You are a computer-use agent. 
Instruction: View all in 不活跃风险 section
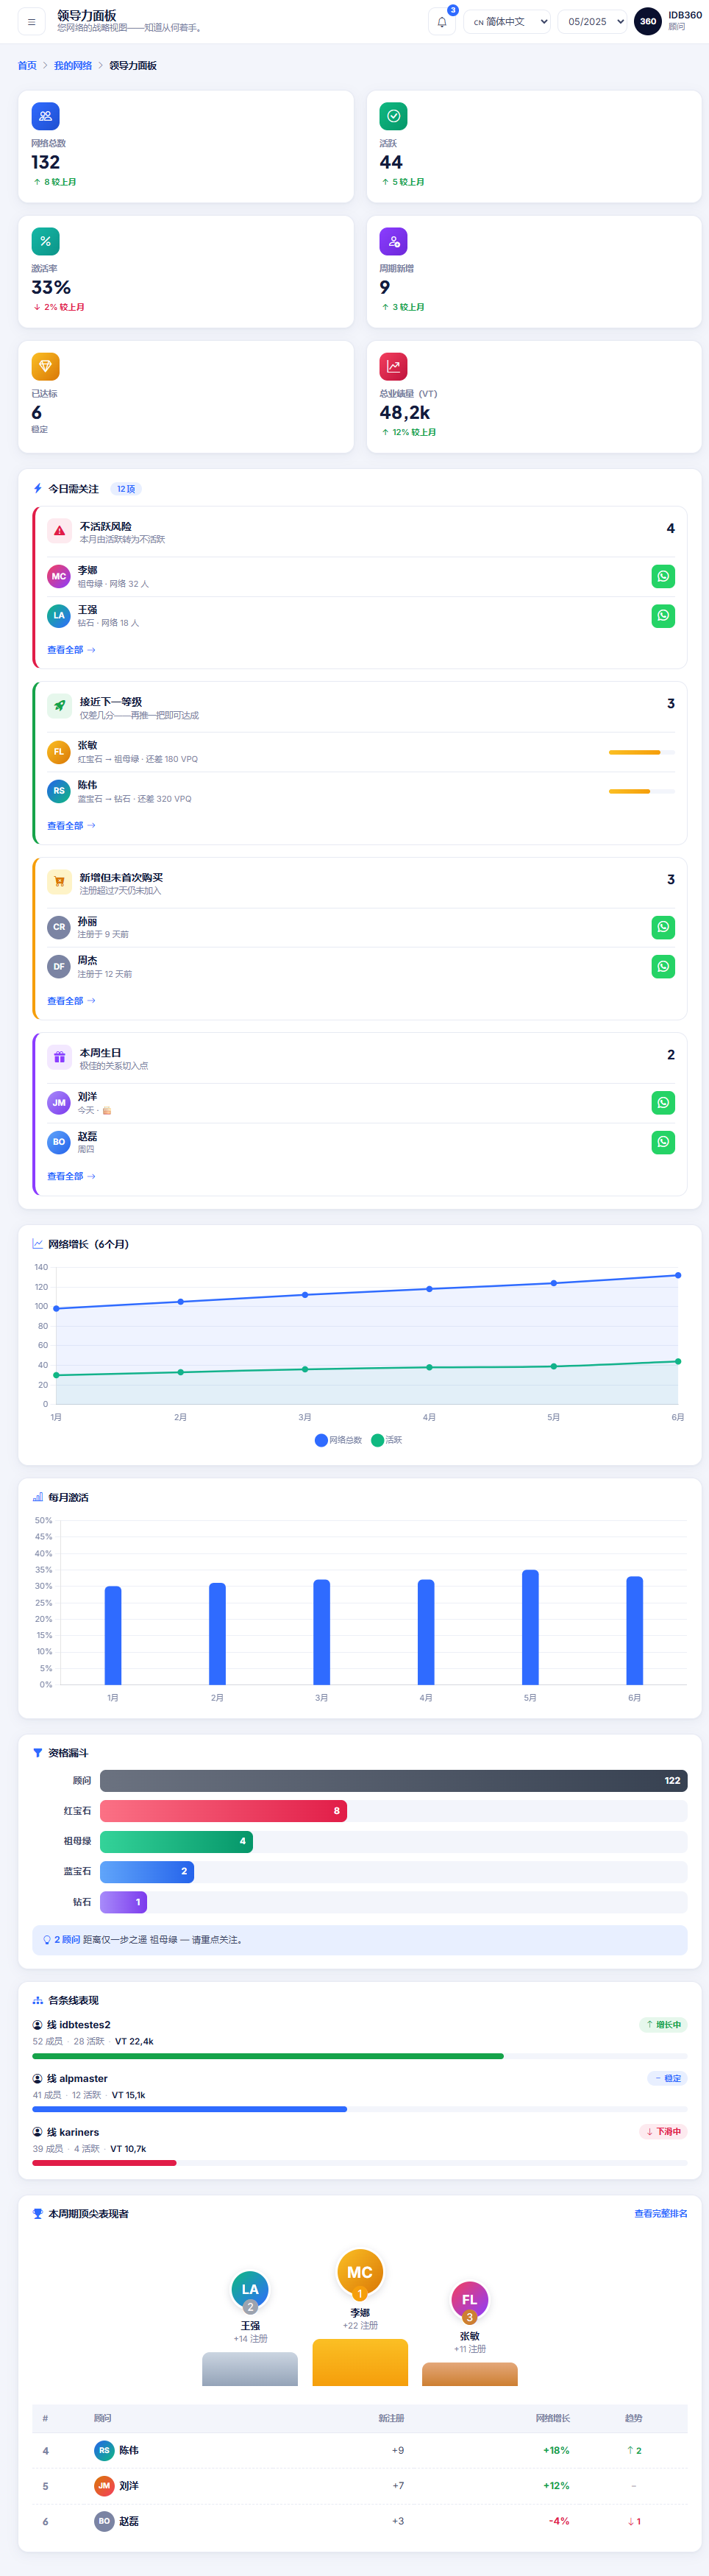71,650
